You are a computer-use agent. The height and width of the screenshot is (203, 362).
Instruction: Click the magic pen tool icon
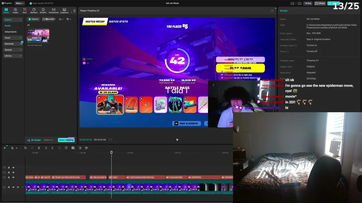87,148
